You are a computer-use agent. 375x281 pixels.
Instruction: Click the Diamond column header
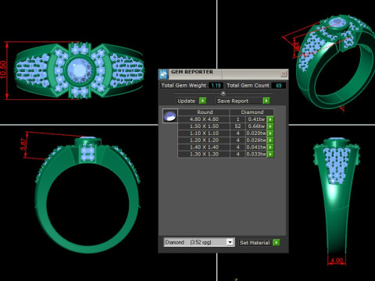coord(252,112)
